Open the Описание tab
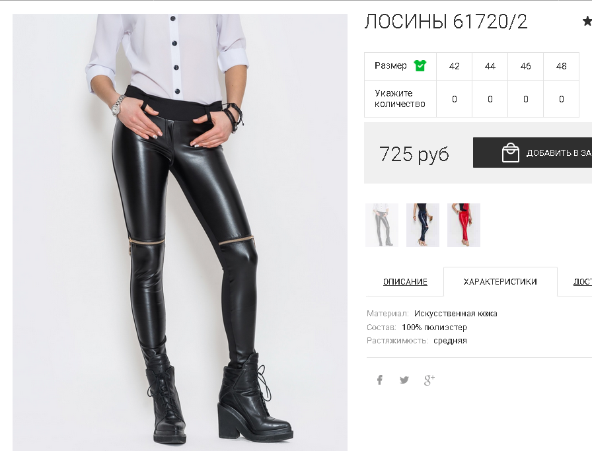 pyautogui.click(x=405, y=281)
